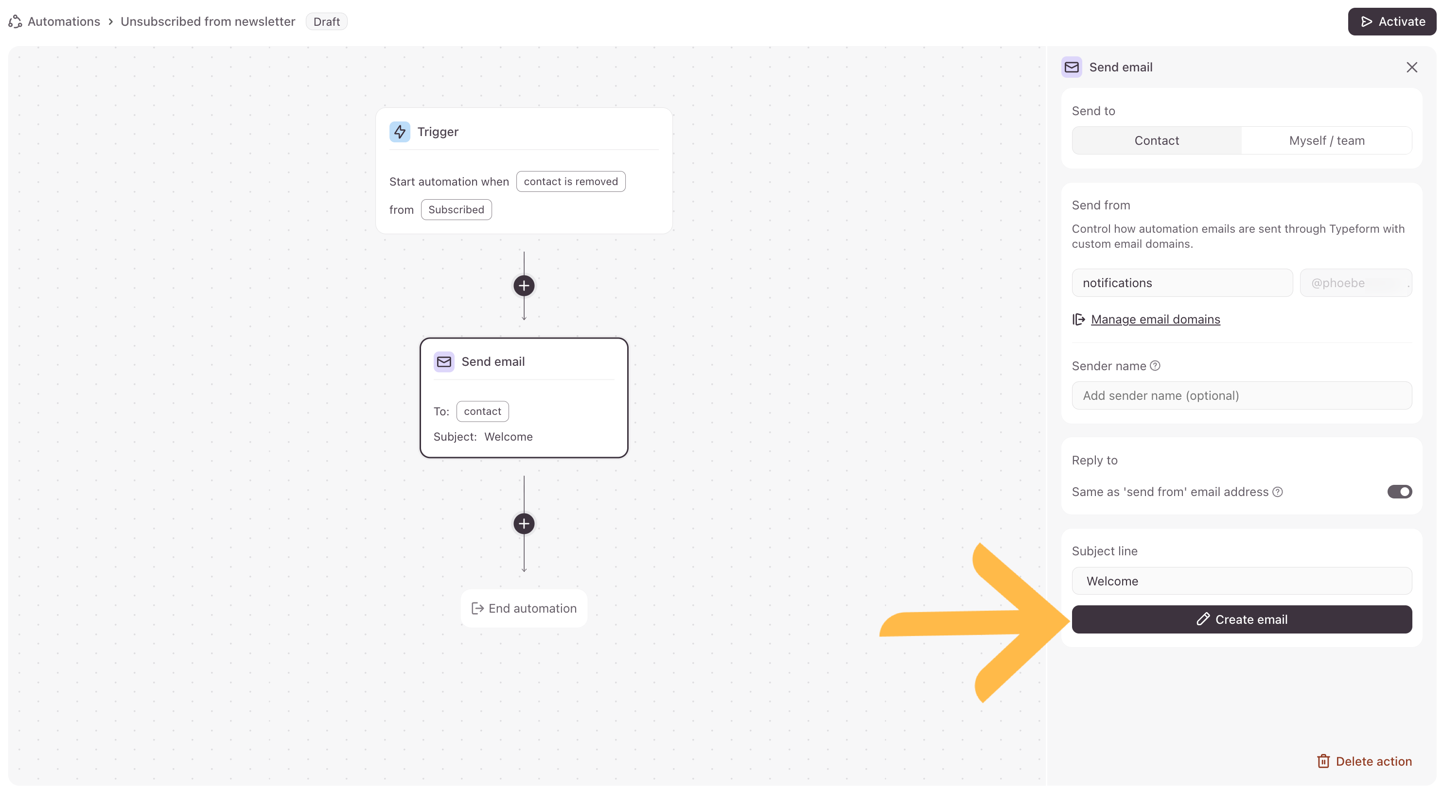Click the Send email panel header envelope icon

pyautogui.click(x=1072, y=67)
